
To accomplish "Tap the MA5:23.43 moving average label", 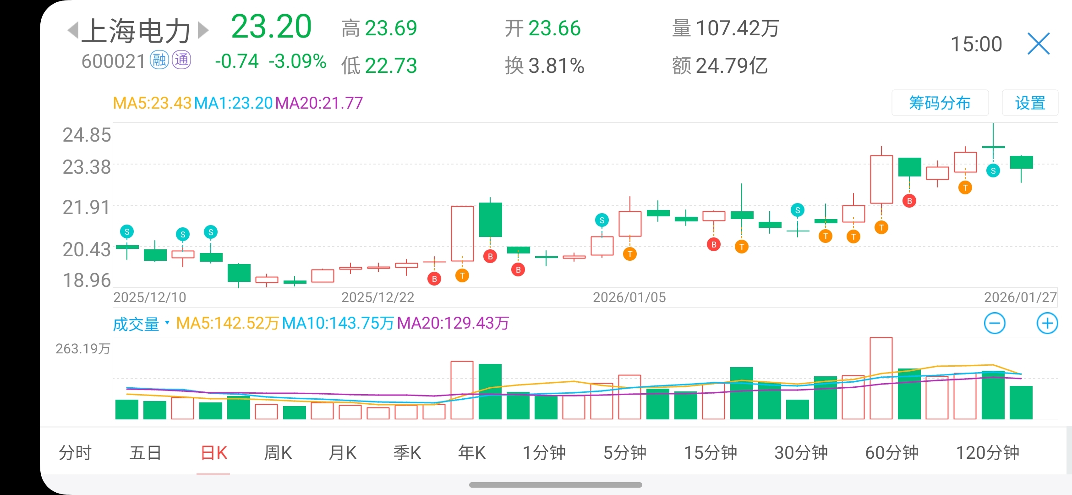I will point(152,103).
